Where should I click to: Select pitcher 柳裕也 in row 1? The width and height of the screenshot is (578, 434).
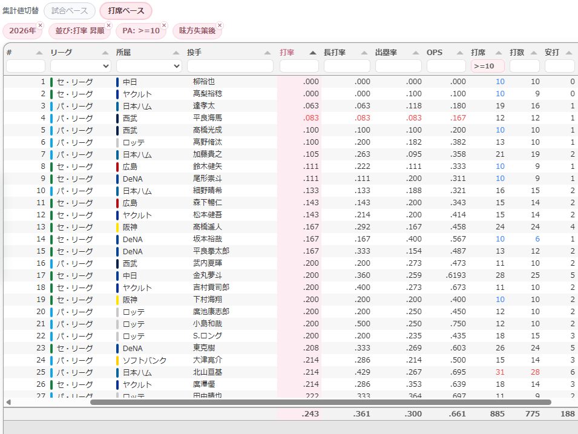(x=203, y=82)
